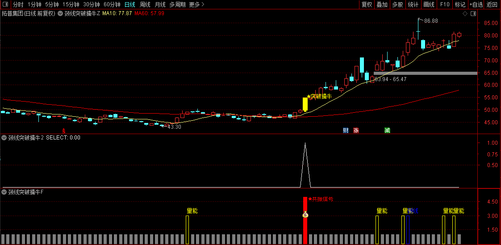Switch to the 15分钟 chart

[71, 4]
